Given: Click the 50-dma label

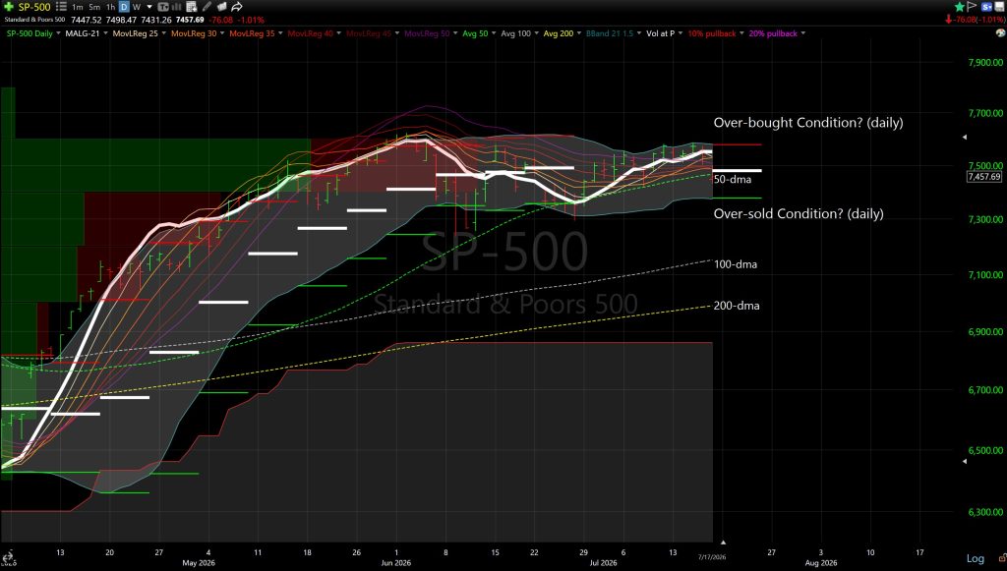Looking at the screenshot, I should (732, 180).
